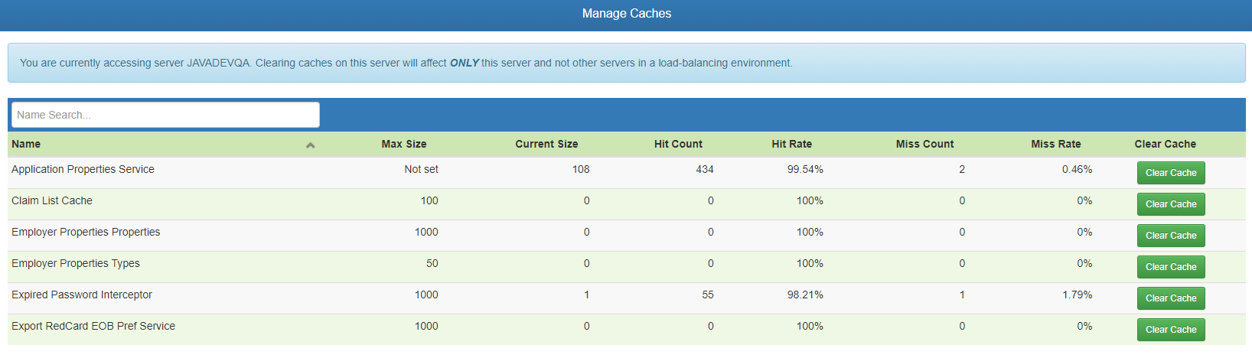Screen dimensions: 1252x358
Task: Select the Expired Password Interceptor row name
Action: click(x=82, y=295)
